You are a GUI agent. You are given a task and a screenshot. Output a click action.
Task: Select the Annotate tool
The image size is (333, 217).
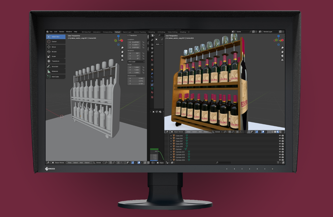click(56, 67)
